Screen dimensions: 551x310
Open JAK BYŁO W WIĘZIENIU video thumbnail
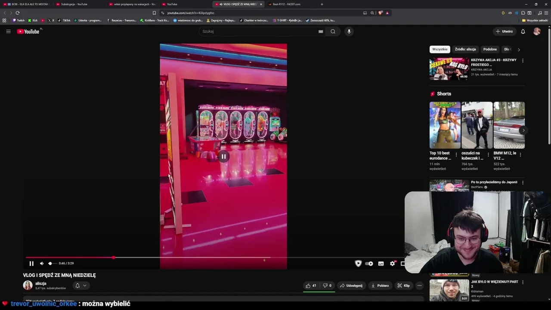tap(449, 290)
